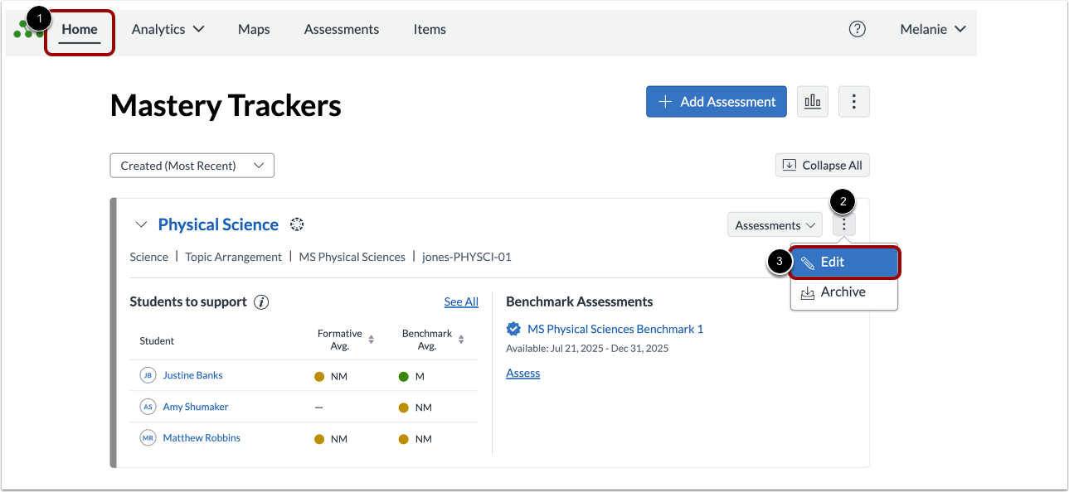Click the bar chart report icon beside Add Assessment
This screenshot has height=492, width=1069.
click(x=812, y=101)
